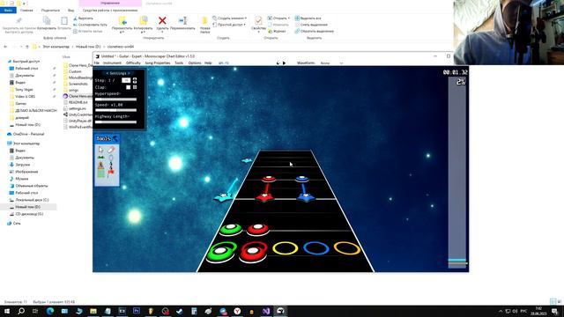Open the Tools menu in Moonscraper menu bar
The image size is (564, 317).
[x=179, y=63]
